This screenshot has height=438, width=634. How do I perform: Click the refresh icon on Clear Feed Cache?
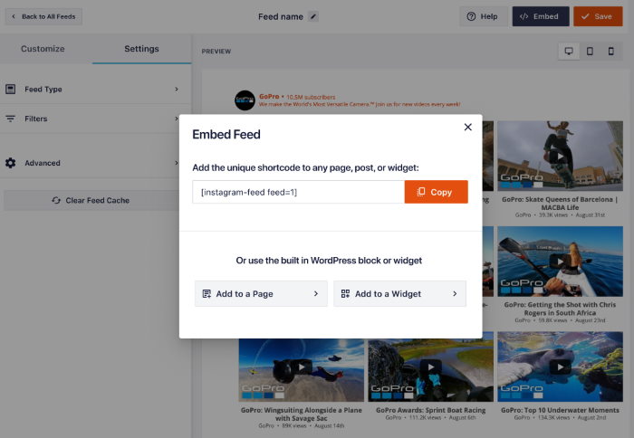(56, 200)
